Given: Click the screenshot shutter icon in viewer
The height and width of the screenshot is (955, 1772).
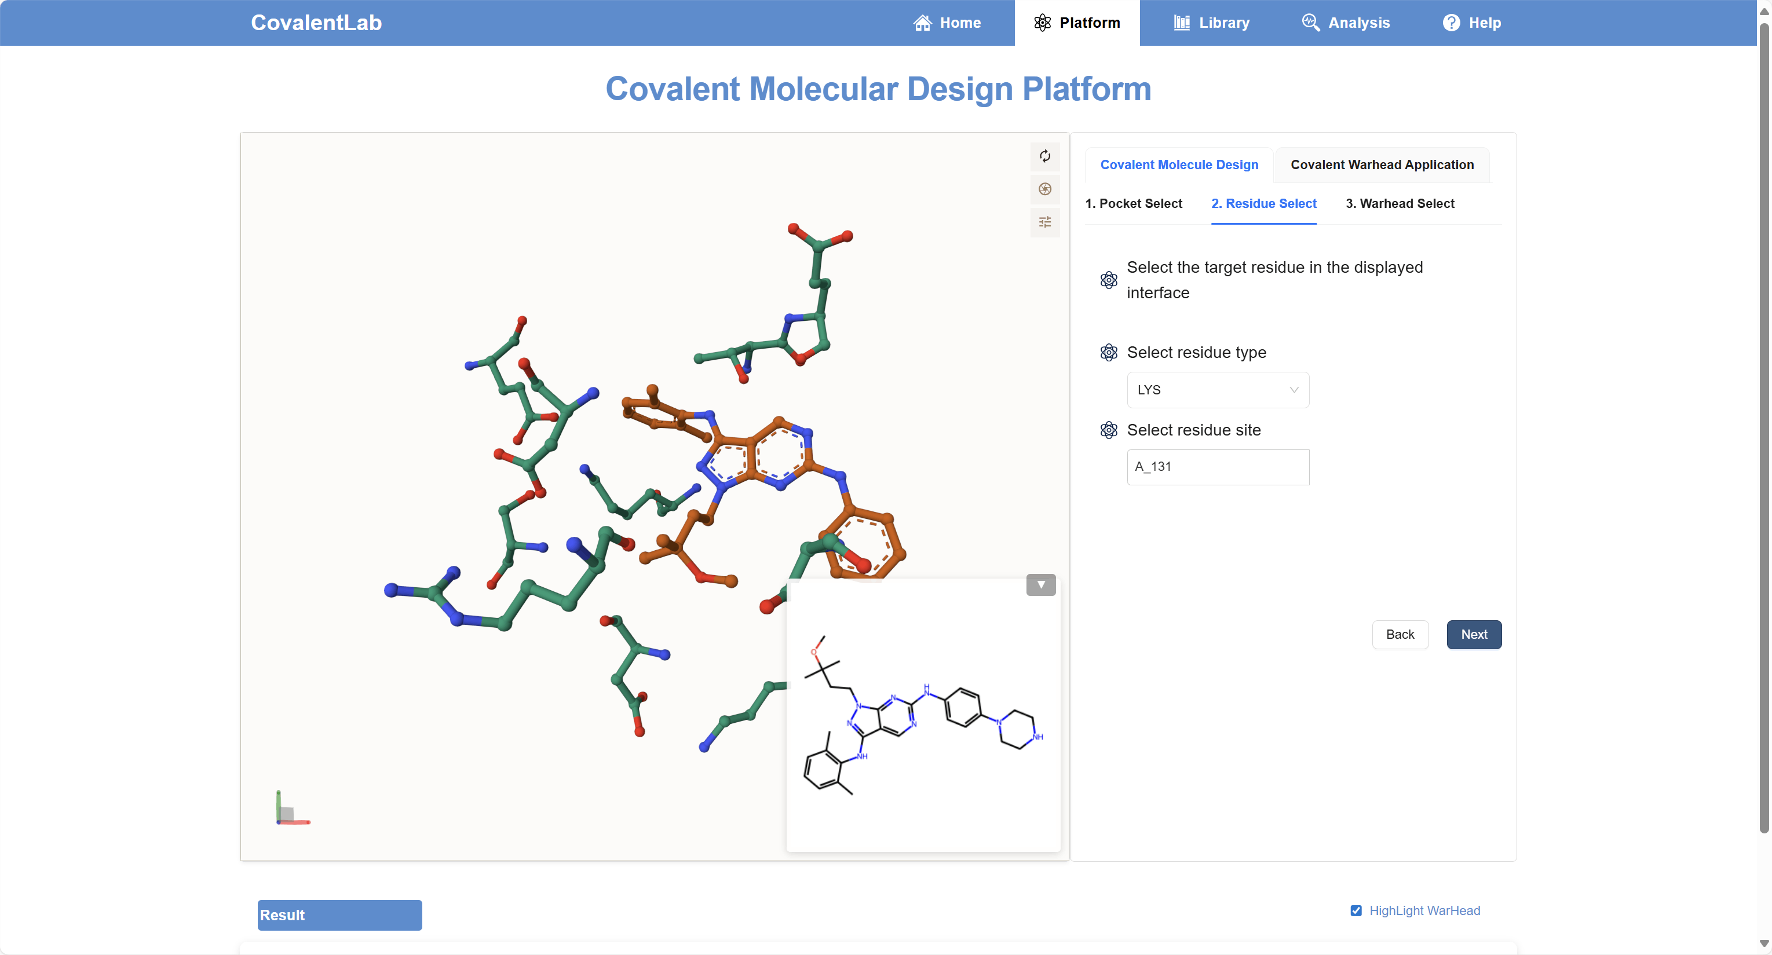Looking at the screenshot, I should [1044, 189].
